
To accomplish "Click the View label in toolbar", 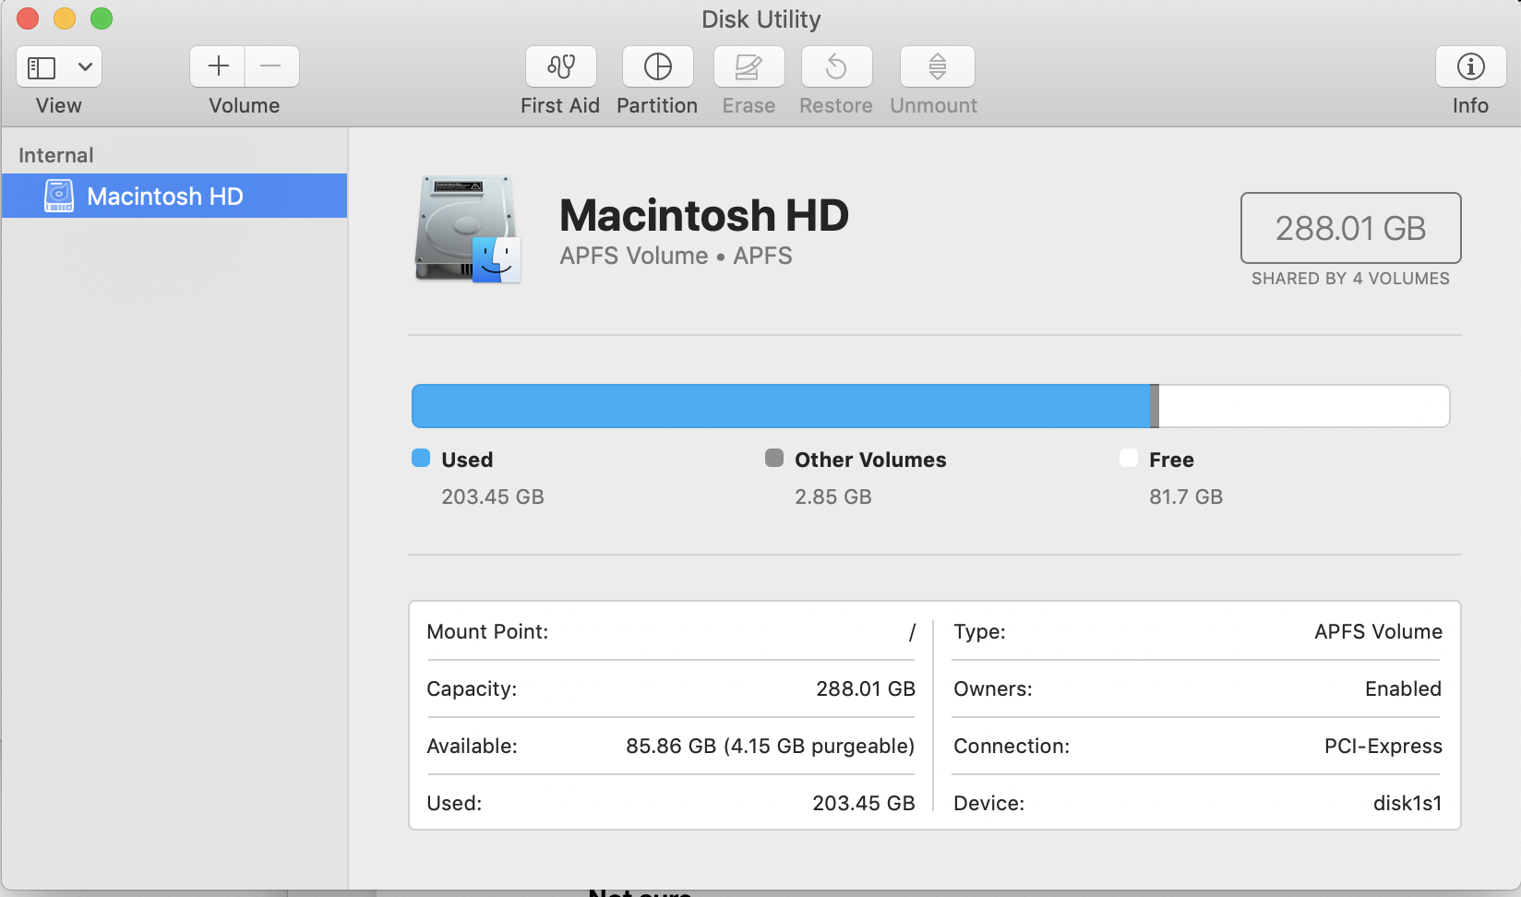I will click(59, 106).
